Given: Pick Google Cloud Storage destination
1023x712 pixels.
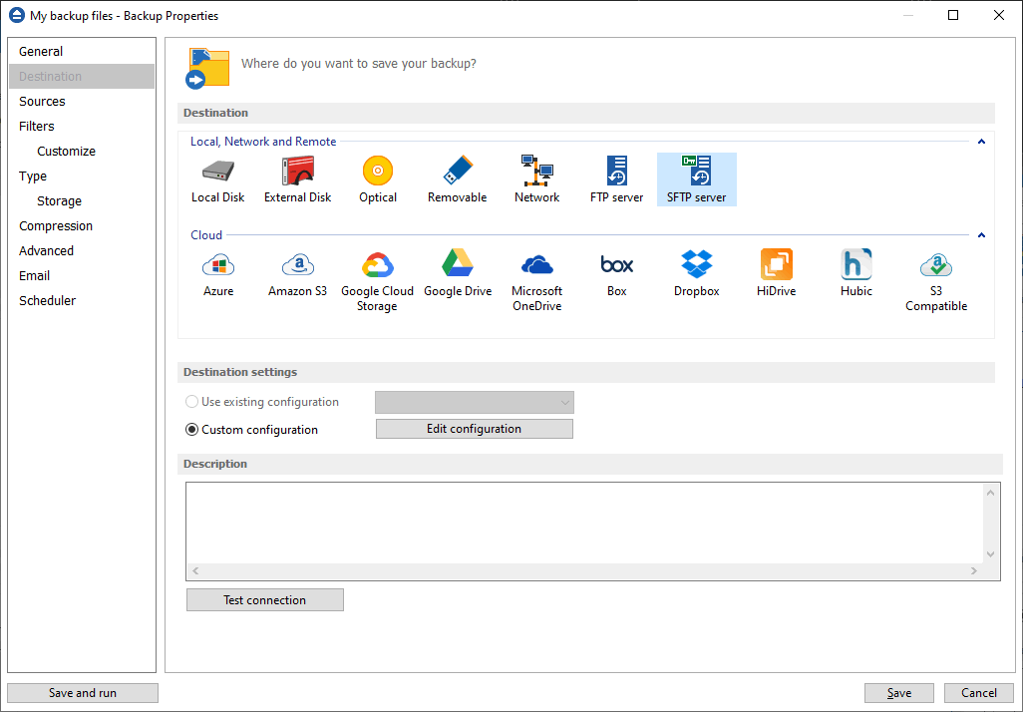Looking at the screenshot, I should click(x=378, y=280).
